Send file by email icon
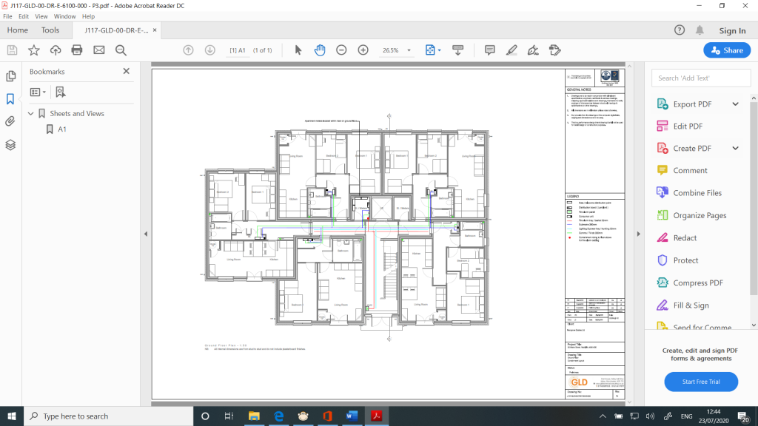 coord(99,50)
